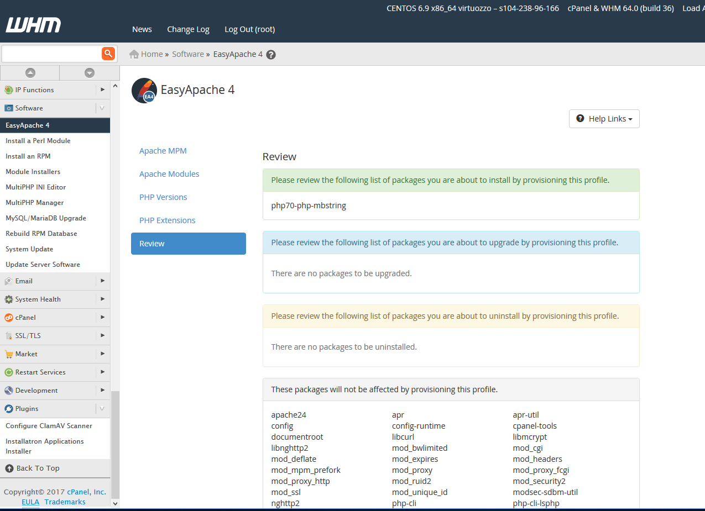
Task: Click the collapse-all up arrow above the sidebar
Action: (30, 73)
